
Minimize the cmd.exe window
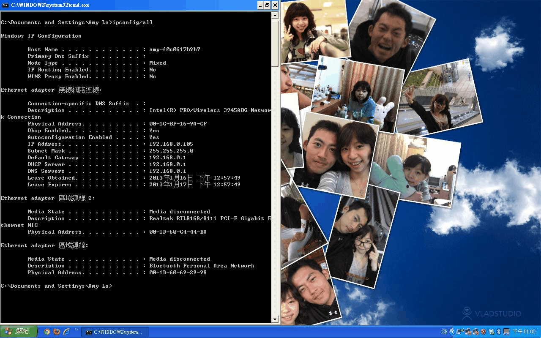coord(260,5)
